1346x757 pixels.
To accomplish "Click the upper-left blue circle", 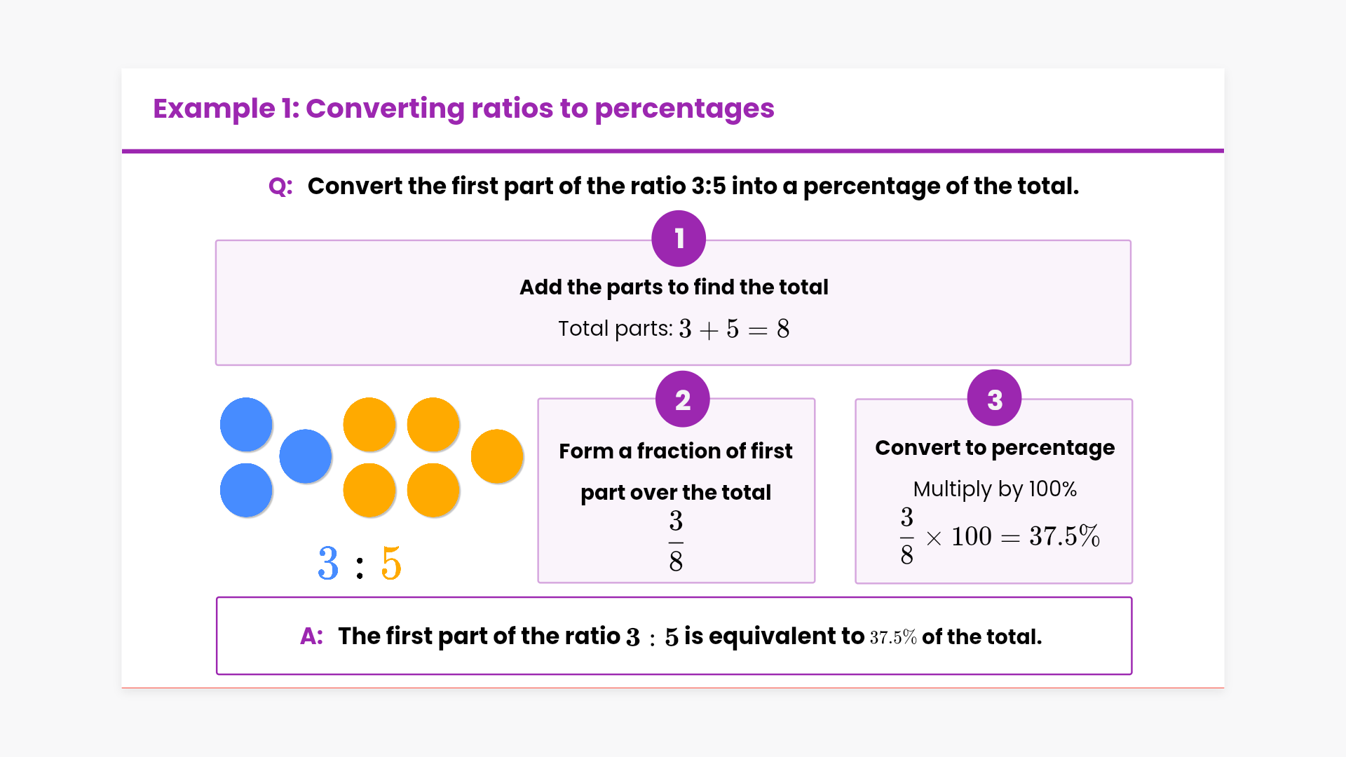I will tap(246, 424).
